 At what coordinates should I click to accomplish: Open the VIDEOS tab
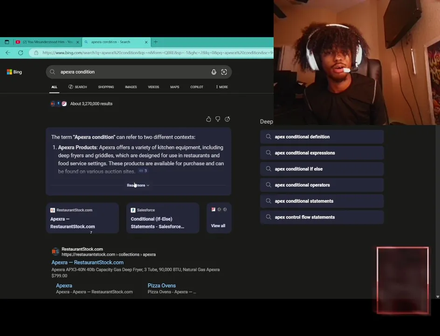pyautogui.click(x=153, y=87)
